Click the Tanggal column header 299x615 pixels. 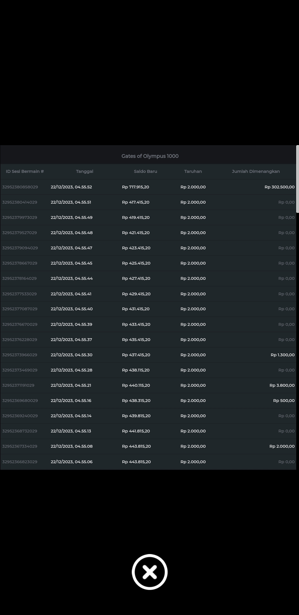pos(84,171)
